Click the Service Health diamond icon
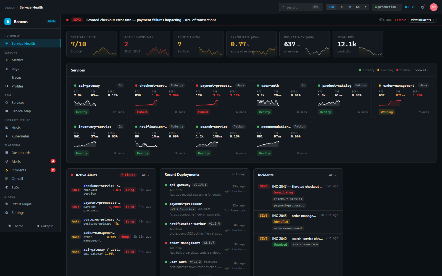The image size is (442, 276). coord(7,43)
